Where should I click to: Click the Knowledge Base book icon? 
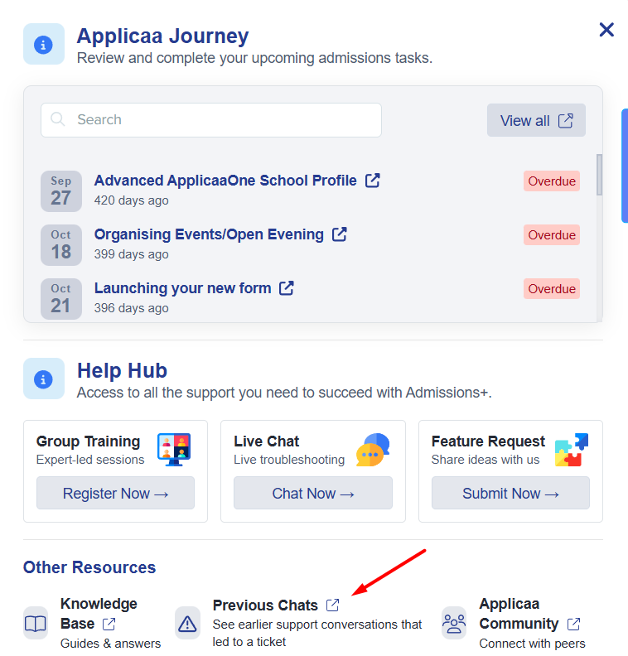tap(36, 623)
